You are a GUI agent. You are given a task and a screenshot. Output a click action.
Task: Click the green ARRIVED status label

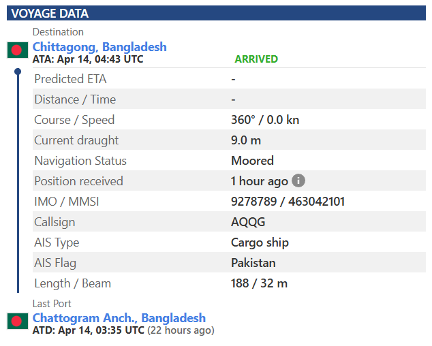(256, 59)
